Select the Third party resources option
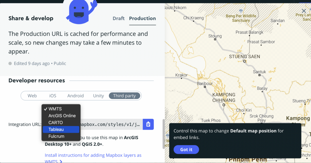Screen dimensions: 311x163 tap(124, 96)
